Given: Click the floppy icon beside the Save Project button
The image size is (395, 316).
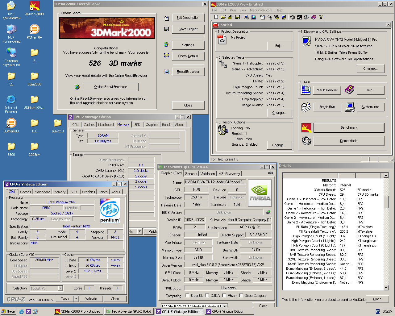Looking at the screenshot, I should pyautogui.click(x=166, y=29).
